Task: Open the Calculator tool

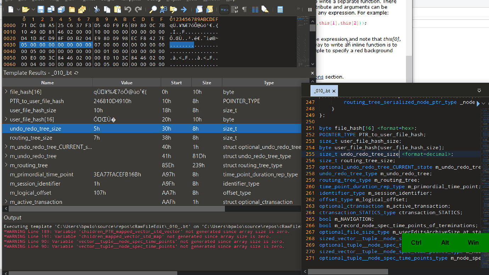Action: pos(280,10)
